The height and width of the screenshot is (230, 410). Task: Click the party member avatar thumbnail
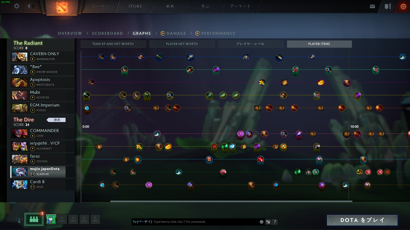coord(51,219)
